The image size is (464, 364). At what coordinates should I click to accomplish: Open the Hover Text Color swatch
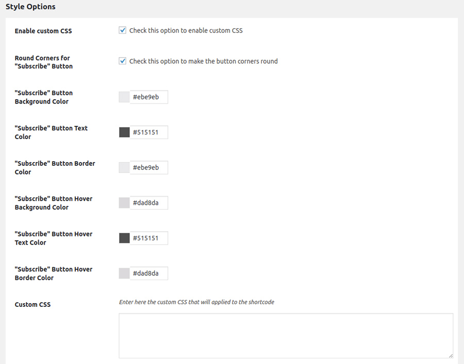click(x=124, y=238)
